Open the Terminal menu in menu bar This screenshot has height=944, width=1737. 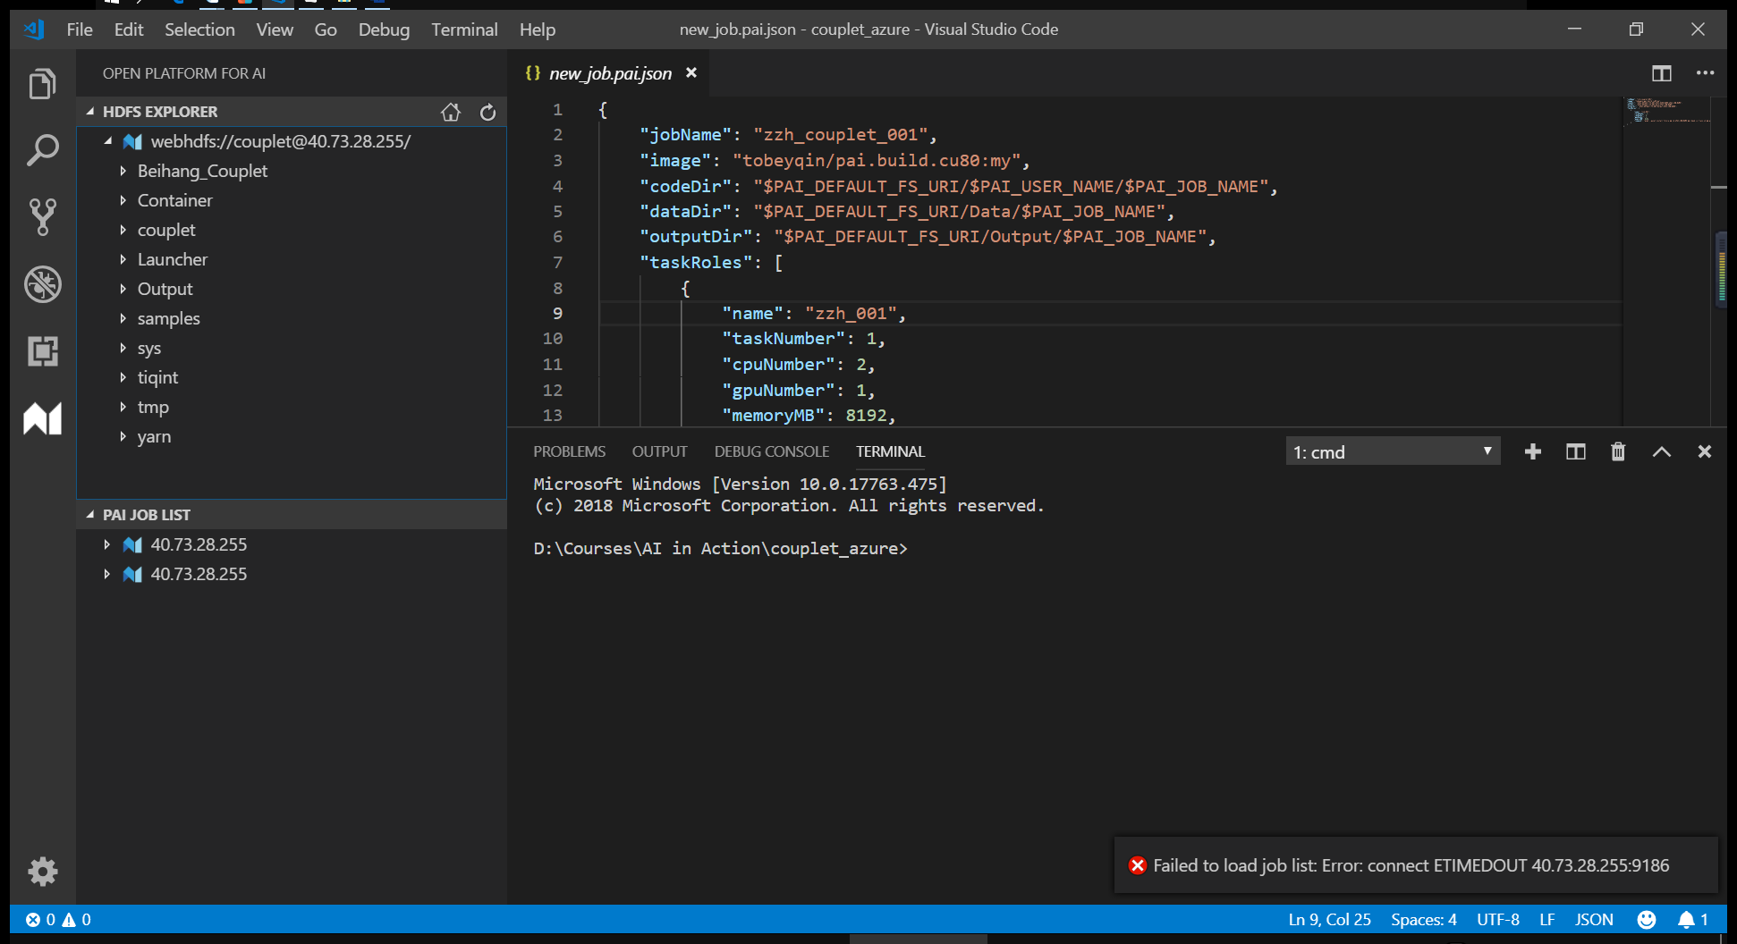[x=464, y=29]
